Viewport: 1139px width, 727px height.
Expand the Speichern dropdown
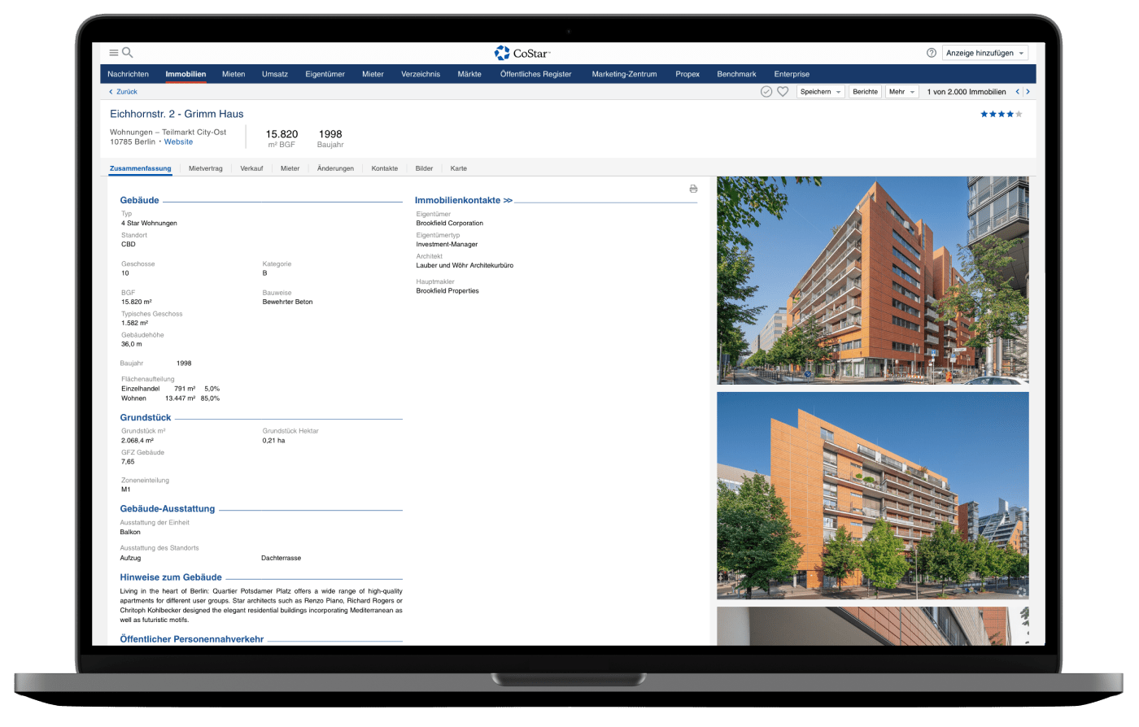pos(820,92)
